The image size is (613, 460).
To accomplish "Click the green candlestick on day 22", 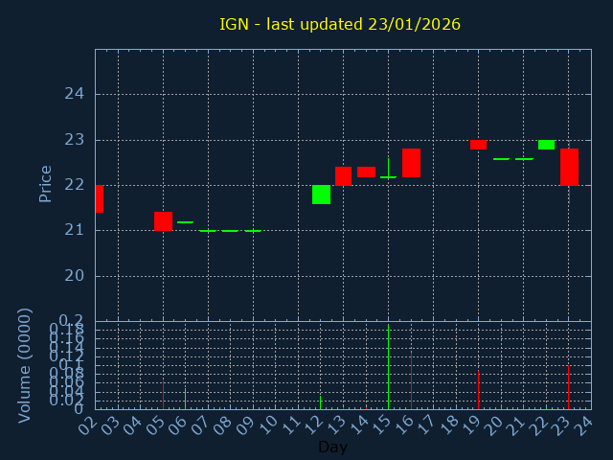I will (x=546, y=145).
